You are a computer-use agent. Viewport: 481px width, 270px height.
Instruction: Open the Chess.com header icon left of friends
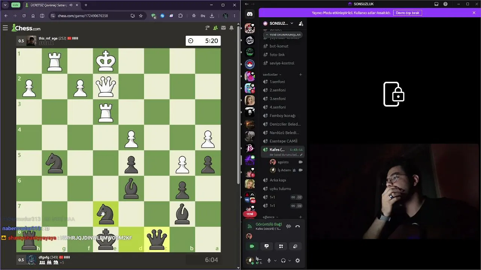tap(207, 28)
